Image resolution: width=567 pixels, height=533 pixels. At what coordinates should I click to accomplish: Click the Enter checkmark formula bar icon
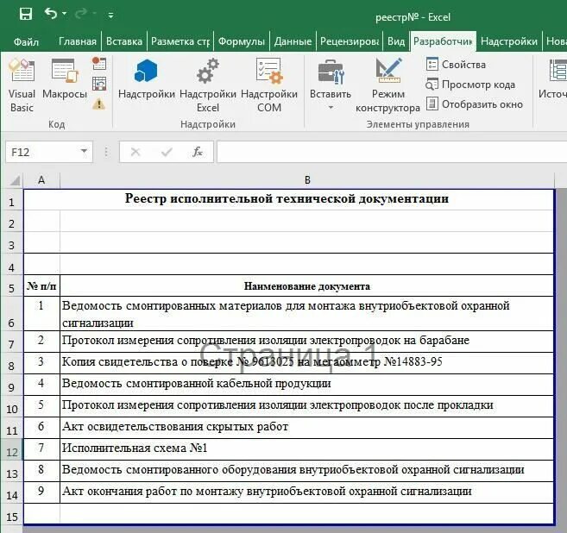[167, 152]
